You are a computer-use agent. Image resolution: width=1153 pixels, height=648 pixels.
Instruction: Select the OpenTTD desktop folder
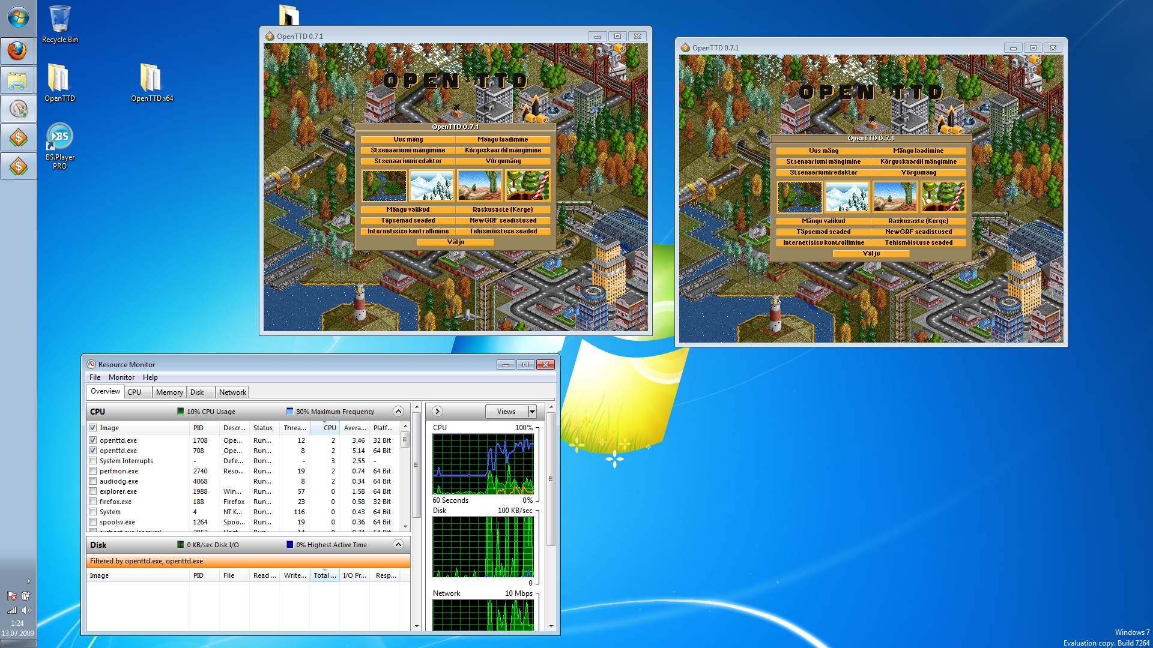point(59,83)
